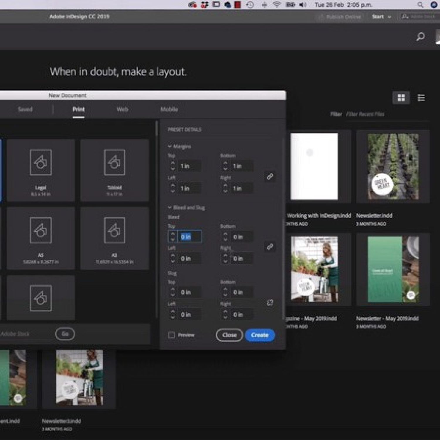
Task: Switch to the Web tab
Action: [x=123, y=109]
